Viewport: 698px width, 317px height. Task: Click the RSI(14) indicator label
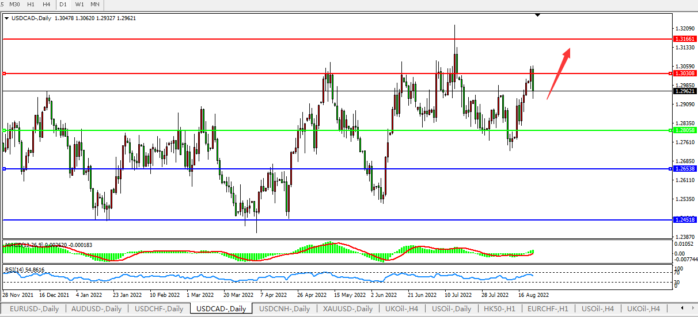pos(24,269)
